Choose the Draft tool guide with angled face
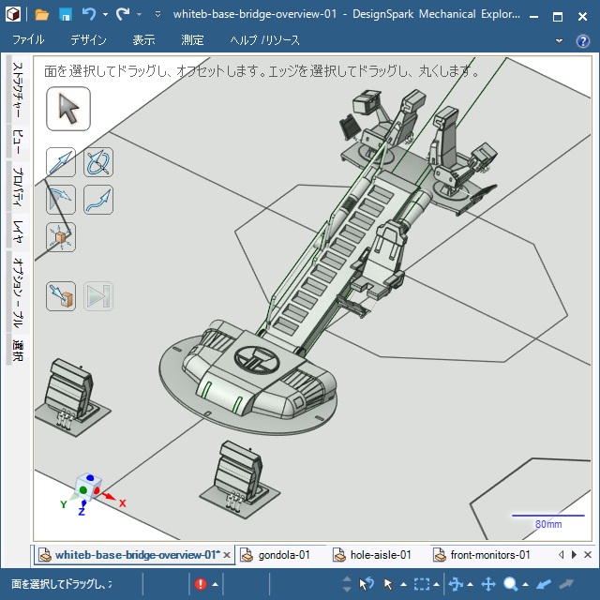 tap(61, 200)
